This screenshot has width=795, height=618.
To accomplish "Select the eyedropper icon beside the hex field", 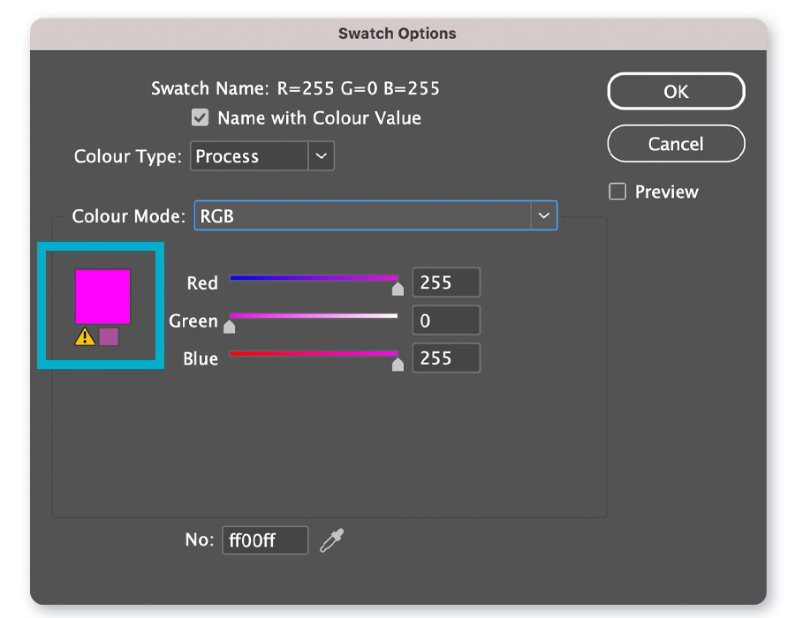I will (x=331, y=539).
